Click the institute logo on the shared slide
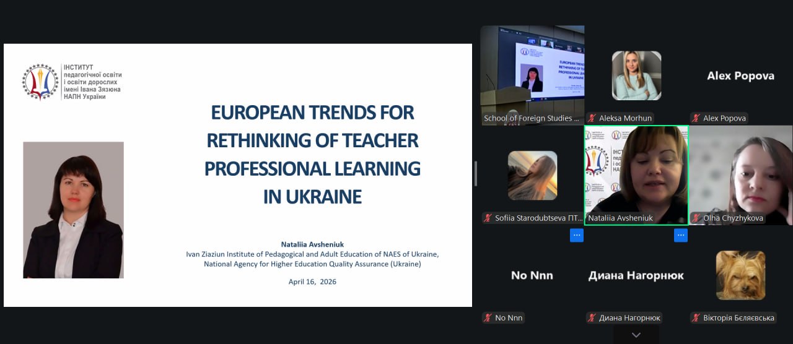This screenshot has width=793, height=344. [40, 82]
